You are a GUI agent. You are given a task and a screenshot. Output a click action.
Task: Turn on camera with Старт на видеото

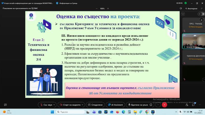click(71, 105)
